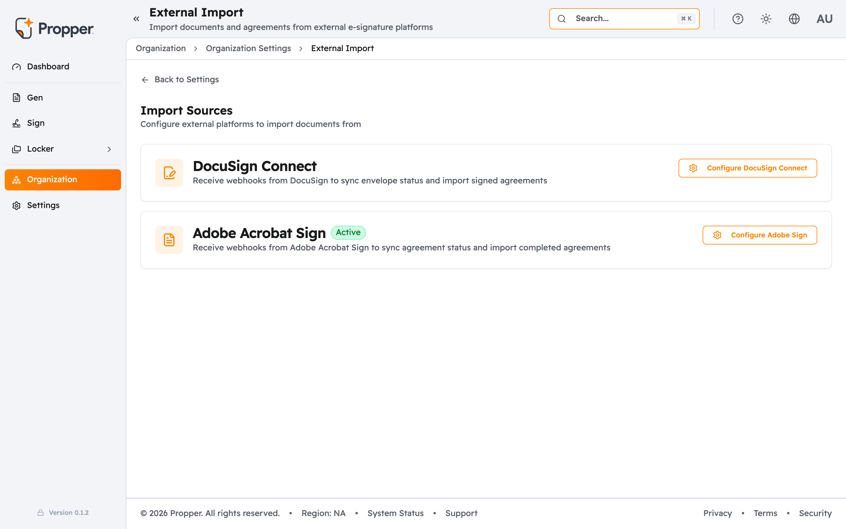This screenshot has height=529, width=846.
Task: Open the help question mark icon
Action: tap(738, 19)
